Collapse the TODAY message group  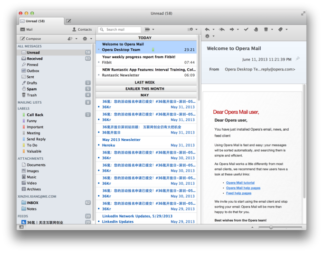pyautogui.click(x=146, y=38)
